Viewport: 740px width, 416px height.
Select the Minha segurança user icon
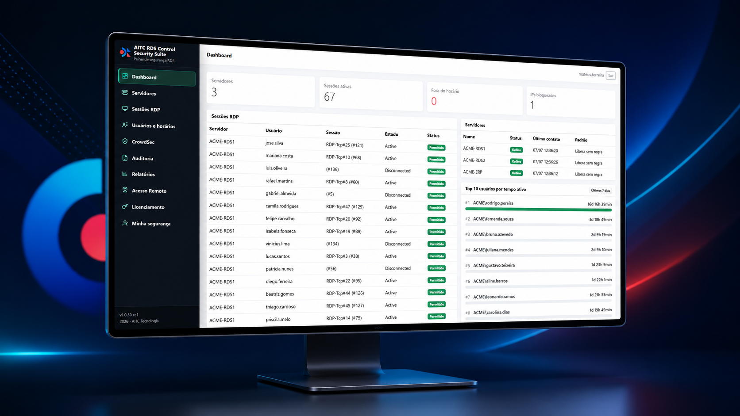[x=125, y=223]
